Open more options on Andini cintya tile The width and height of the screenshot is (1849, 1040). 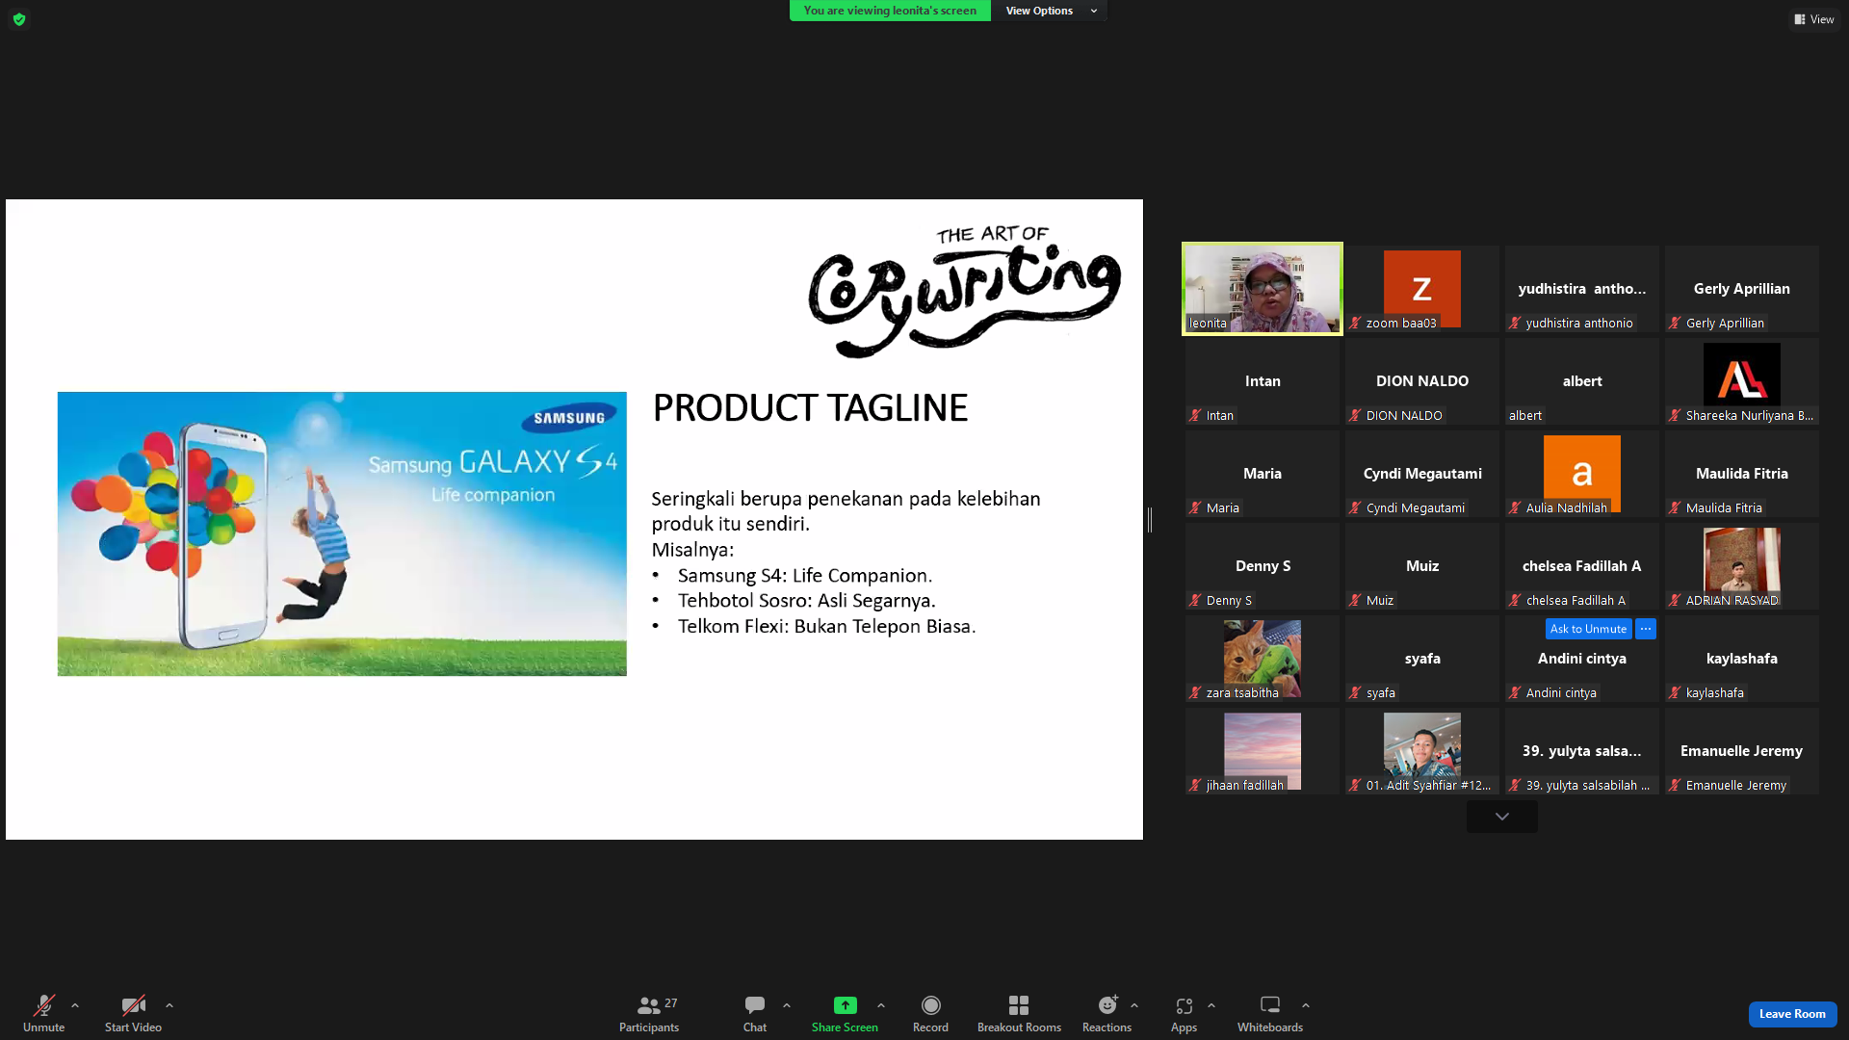[x=1646, y=629]
